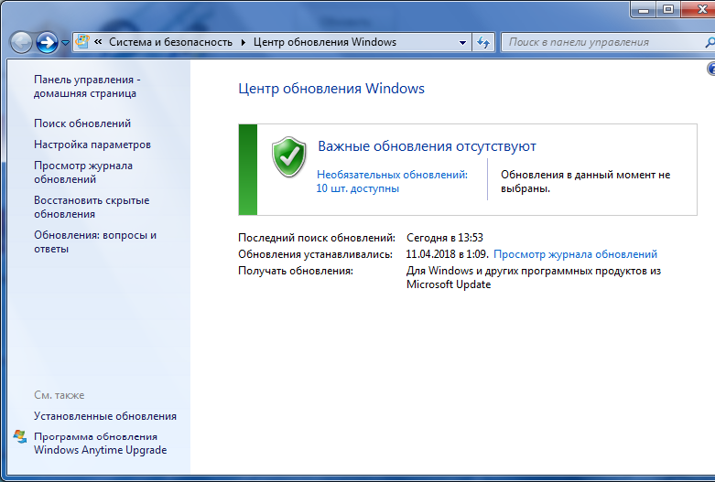
Task: Click the green shield status icon
Action: pyautogui.click(x=288, y=157)
